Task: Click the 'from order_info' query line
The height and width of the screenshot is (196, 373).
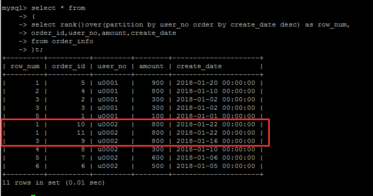Action: [x=62, y=42]
